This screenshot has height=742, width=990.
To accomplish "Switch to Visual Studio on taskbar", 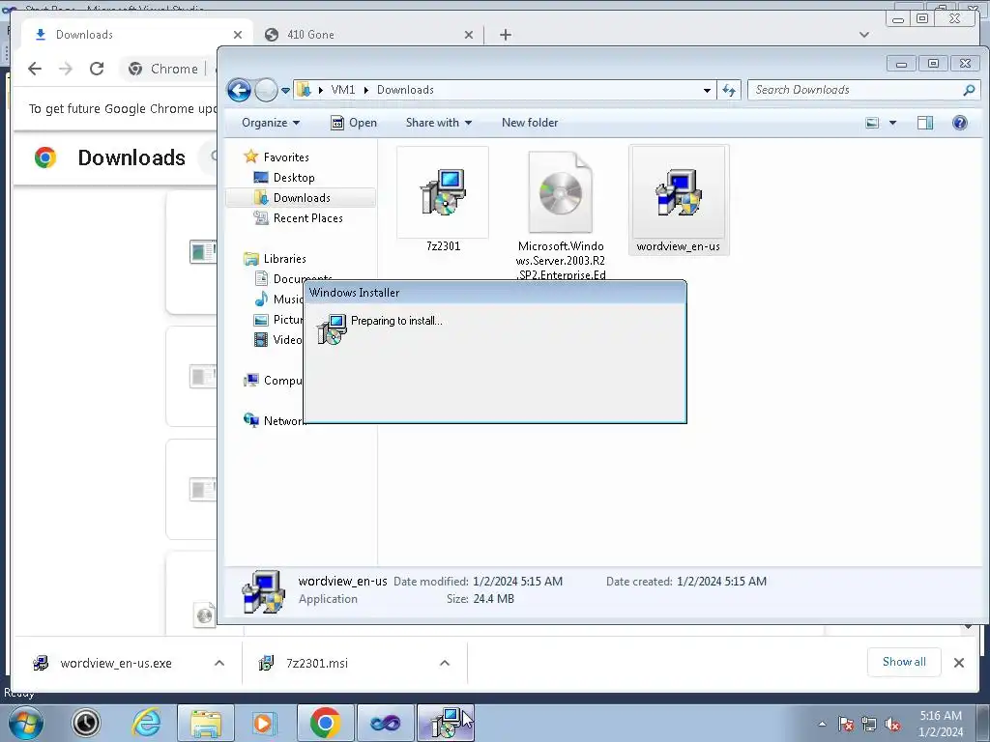I will tap(385, 723).
